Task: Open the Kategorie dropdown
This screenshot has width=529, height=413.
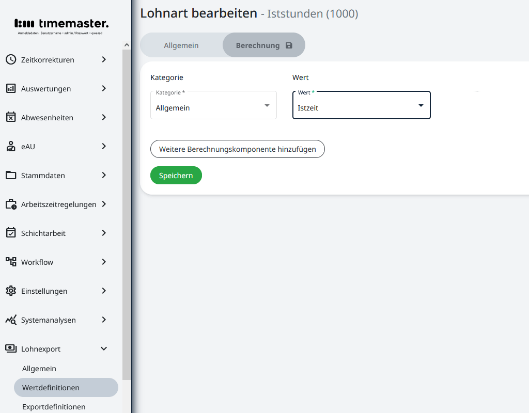Action: tap(213, 105)
